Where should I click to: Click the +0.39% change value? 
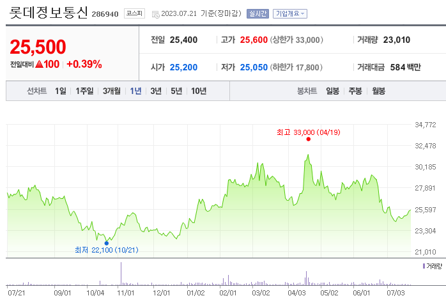coord(84,64)
